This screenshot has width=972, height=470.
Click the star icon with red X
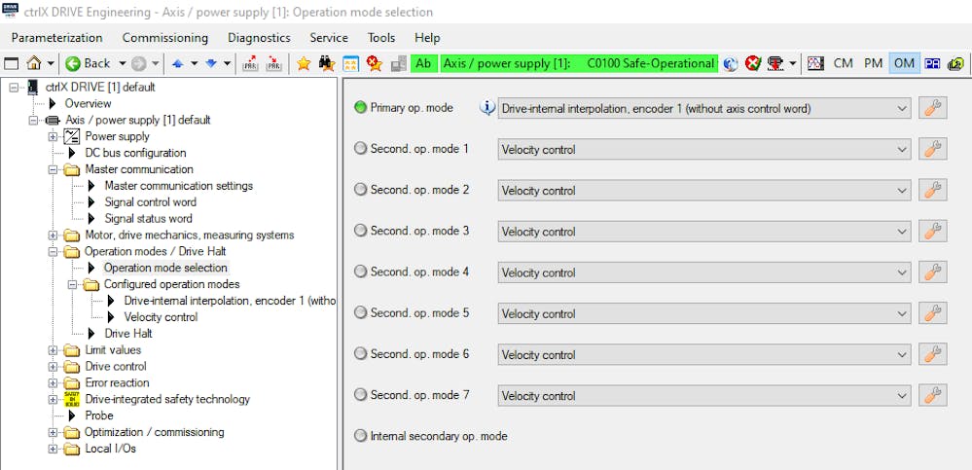click(x=375, y=63)
